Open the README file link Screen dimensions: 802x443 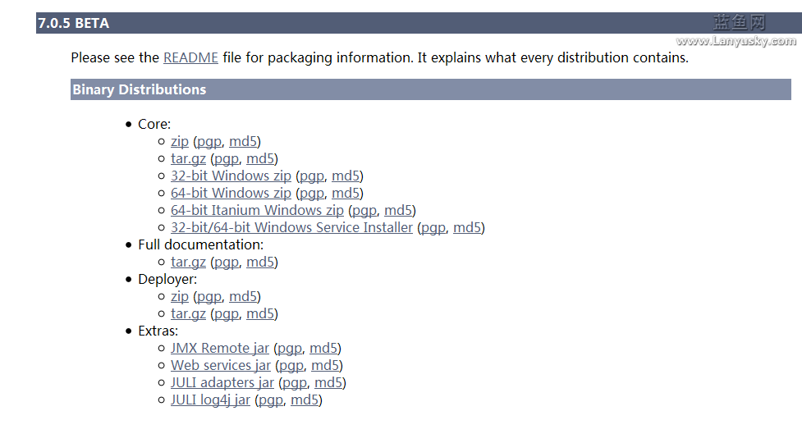pos(190,57)
